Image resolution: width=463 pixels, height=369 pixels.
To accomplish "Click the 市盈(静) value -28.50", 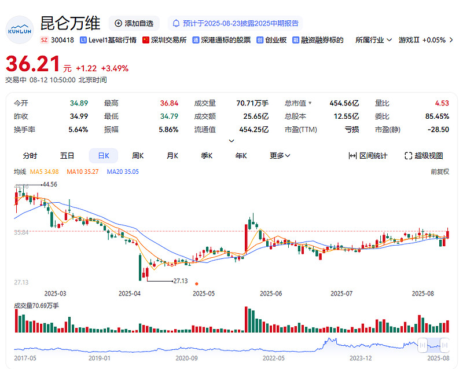I will point(438,130).
